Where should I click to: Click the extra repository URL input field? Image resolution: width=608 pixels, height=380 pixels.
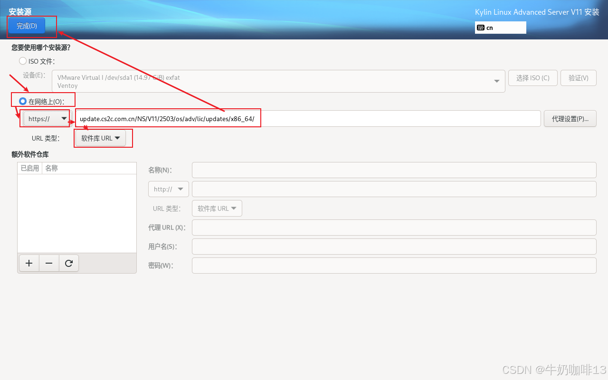pos(394,189)
